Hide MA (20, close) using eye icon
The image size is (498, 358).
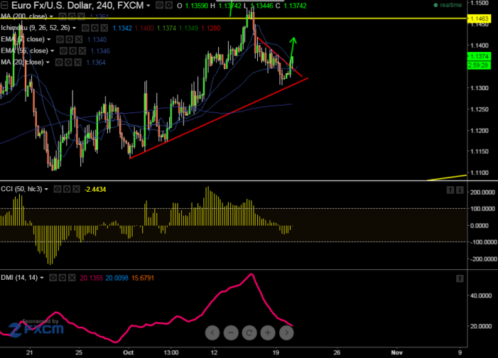(59, 63)
